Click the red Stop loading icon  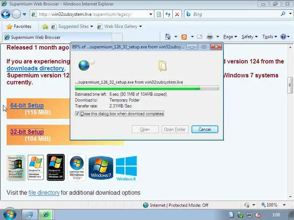click(x=177, y=14)
